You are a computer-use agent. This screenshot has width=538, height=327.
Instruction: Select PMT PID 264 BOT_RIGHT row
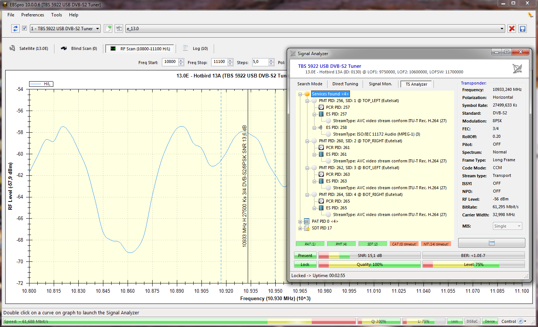click(360, 194)
